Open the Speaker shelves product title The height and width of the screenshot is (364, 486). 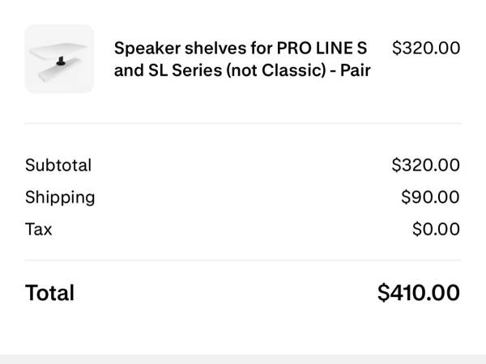coord(242,59)
